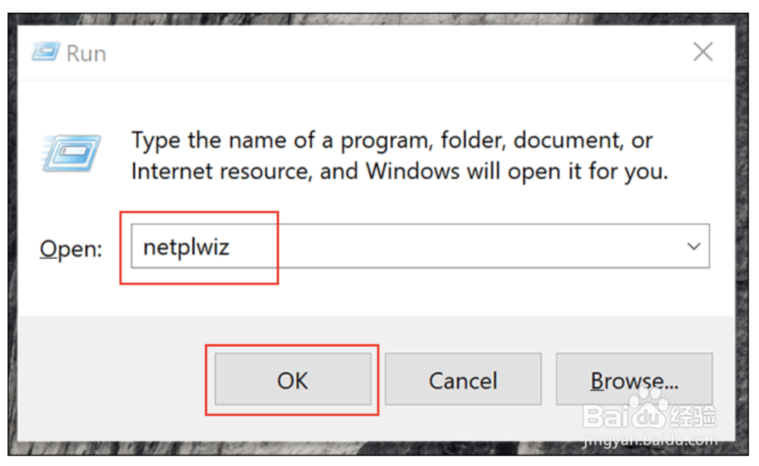Click the Run title text
The height and width of the screenshot is (466, 759).
[86, 53]
